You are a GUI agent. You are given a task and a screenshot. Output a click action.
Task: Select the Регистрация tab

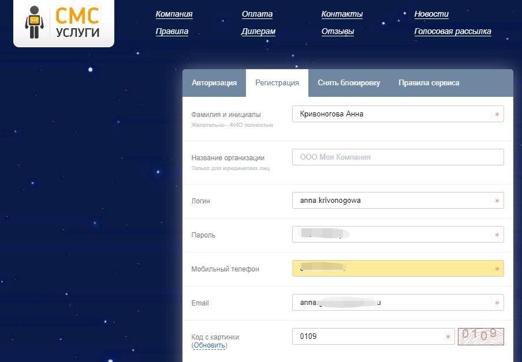(x=277, y=83)
